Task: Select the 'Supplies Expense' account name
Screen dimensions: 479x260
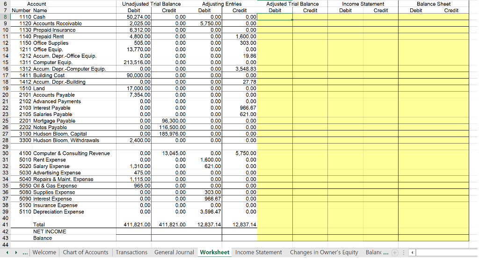Action: [x=54, y=192]
